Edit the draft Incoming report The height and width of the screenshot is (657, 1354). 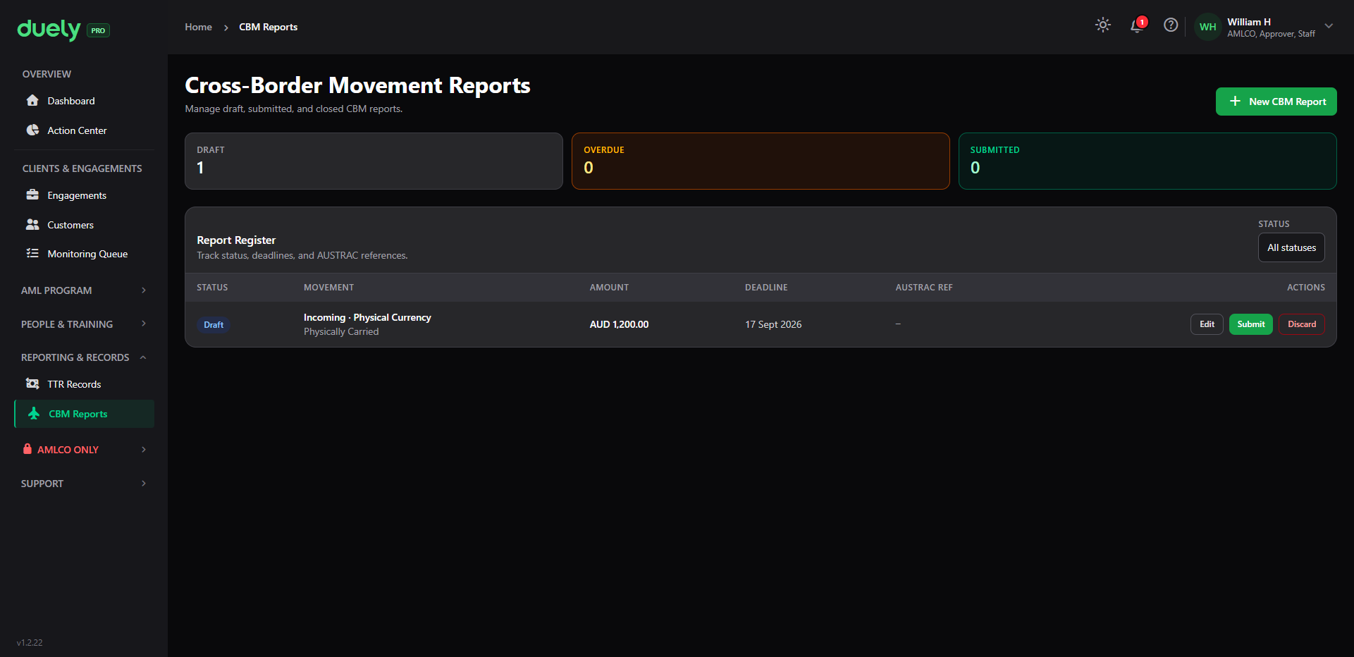coord(1207,324)
